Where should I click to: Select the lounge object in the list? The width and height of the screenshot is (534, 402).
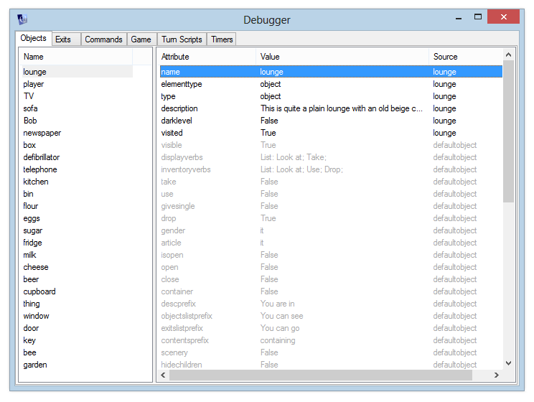coord(76,72)
